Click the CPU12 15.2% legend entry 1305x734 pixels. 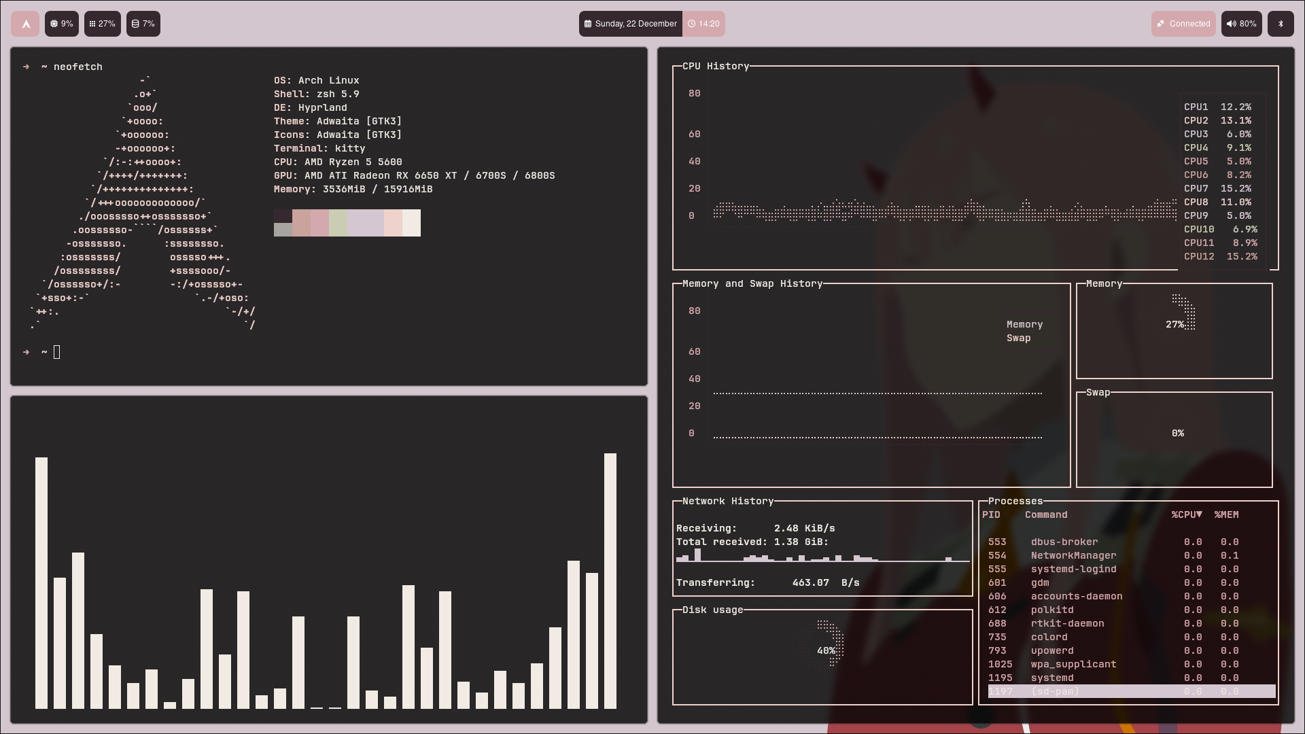point(1221,257)
